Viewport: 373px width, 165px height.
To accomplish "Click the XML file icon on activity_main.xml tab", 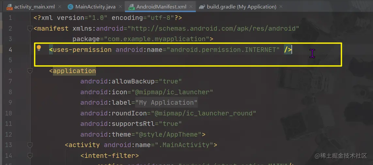I will tap(9, 7).
